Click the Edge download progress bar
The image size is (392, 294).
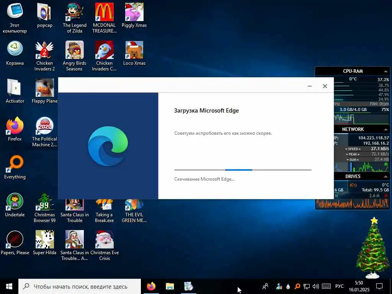click(243, 170)
